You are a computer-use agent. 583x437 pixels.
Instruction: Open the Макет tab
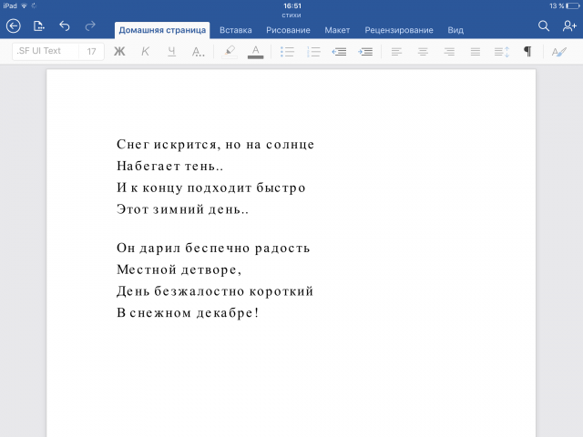(x=337, y=30)
